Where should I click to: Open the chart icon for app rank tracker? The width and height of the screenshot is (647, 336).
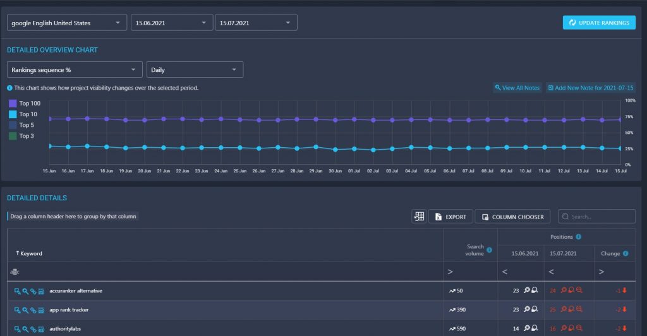pyautogui.click(x=41, y=310)
